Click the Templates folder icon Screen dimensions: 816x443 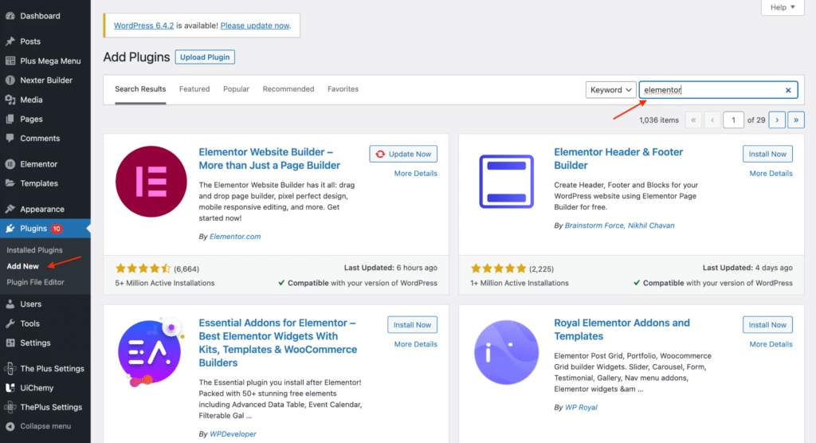10,183
